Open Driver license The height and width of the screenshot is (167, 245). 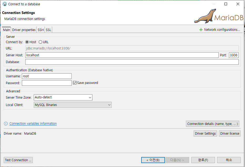coord(230,134)
